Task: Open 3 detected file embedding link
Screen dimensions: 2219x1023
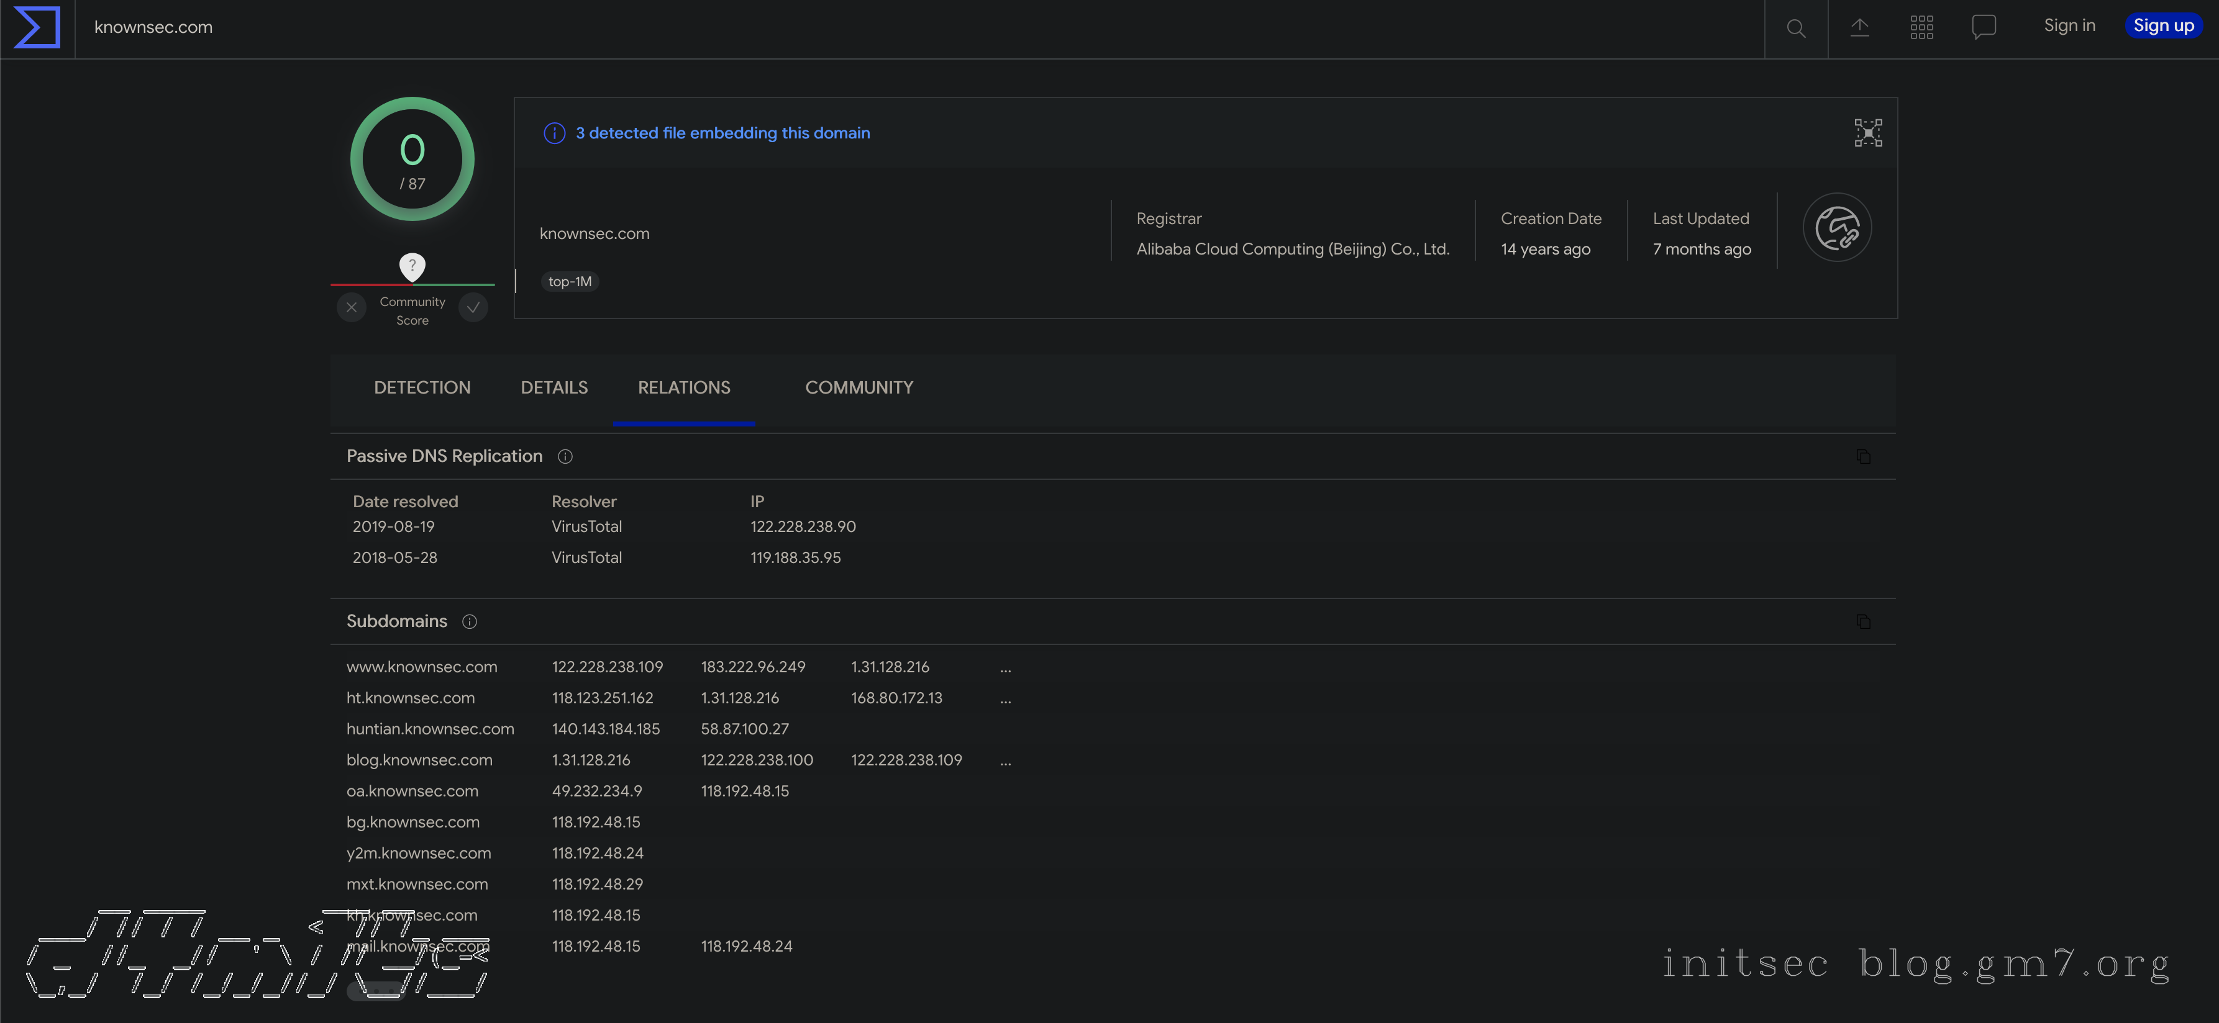Action: pos(722,133)
